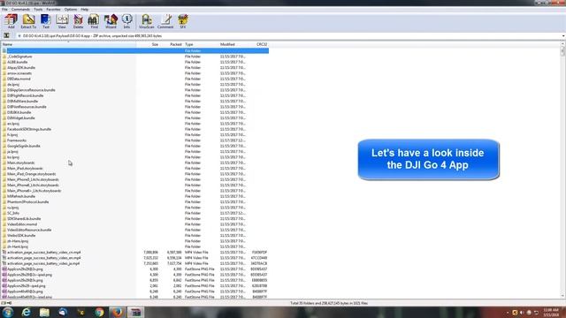Image resolution: width=566 pixels, height=318 pixels.
Task: Open the Commands menu
Action: [x=20, y=10]
